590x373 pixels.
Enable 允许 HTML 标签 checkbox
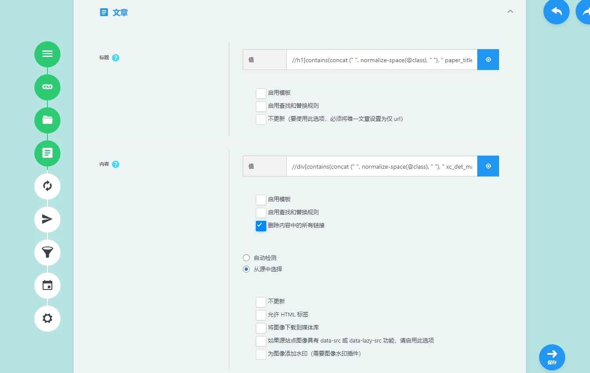pos(261,315)
